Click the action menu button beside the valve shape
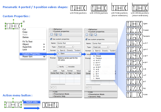The height and width of the screenshot is (112, 161). pyautogui.click(x=24, y=22)
